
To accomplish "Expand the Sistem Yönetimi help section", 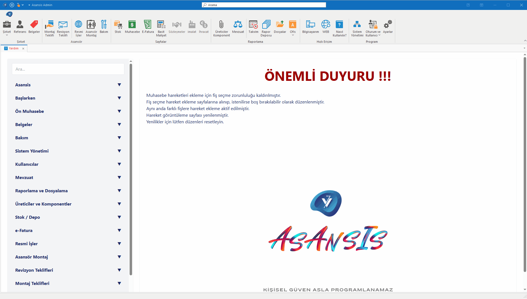I will click(68, 151).
